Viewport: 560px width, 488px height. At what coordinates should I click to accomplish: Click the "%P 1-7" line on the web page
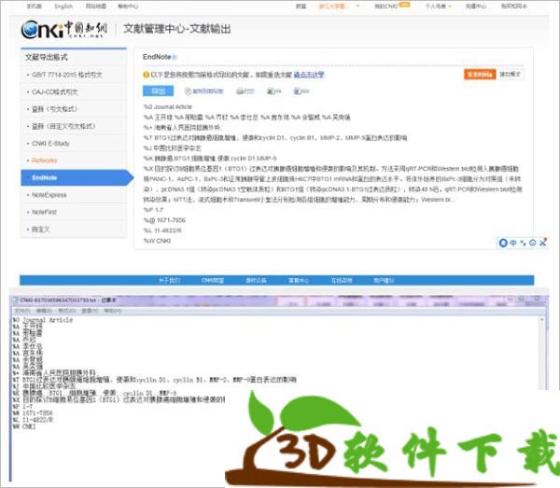pos(153,210)
